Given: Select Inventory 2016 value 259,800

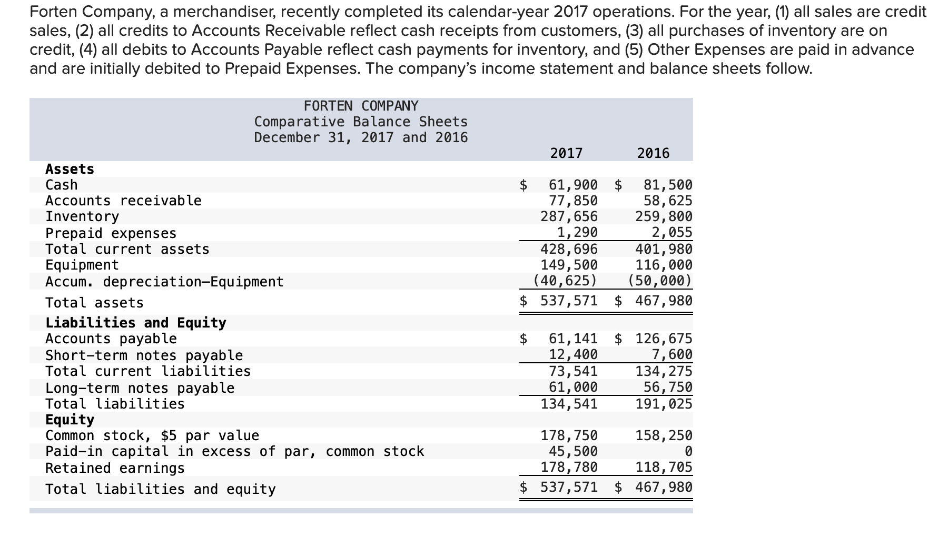Looking at the screenshot, I should [x=664, y=216].
